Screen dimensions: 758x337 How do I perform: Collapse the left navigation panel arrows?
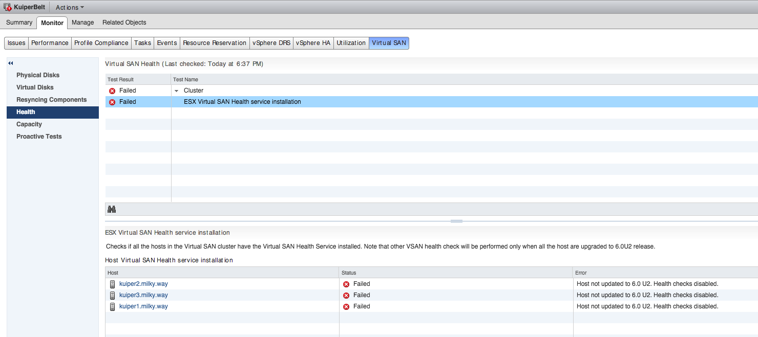click(10, 63)
